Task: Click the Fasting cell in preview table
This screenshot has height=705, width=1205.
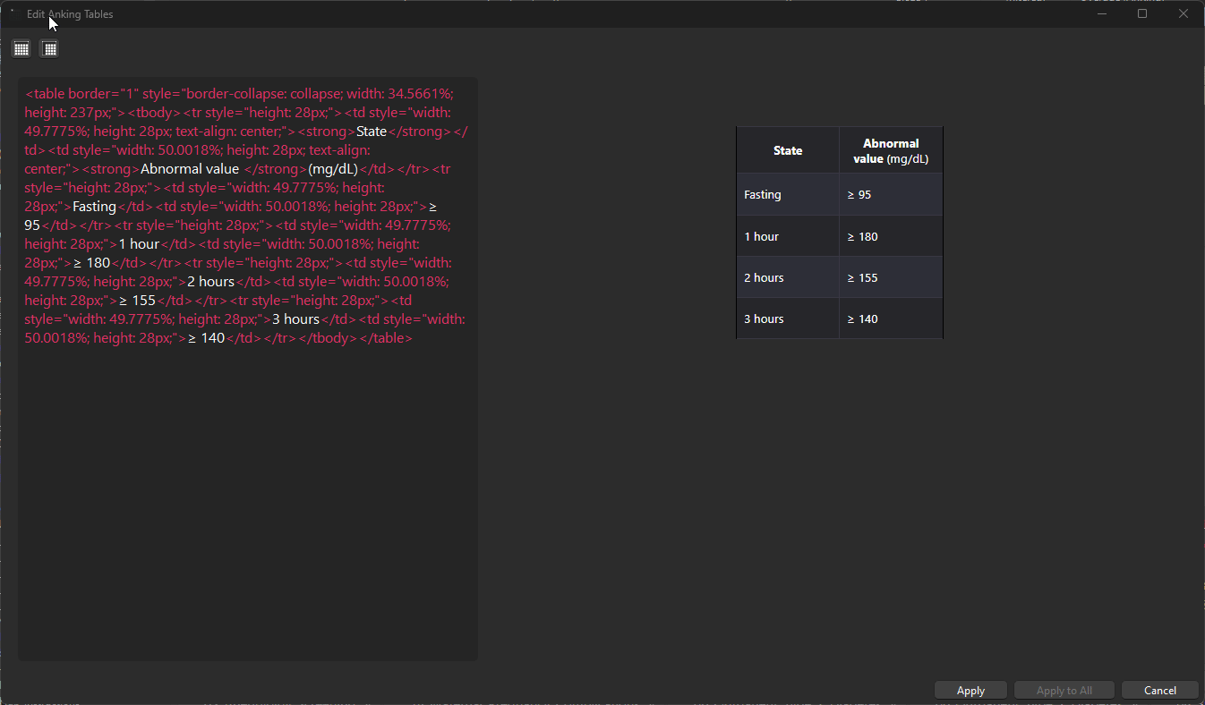Action: coord(788,194)
